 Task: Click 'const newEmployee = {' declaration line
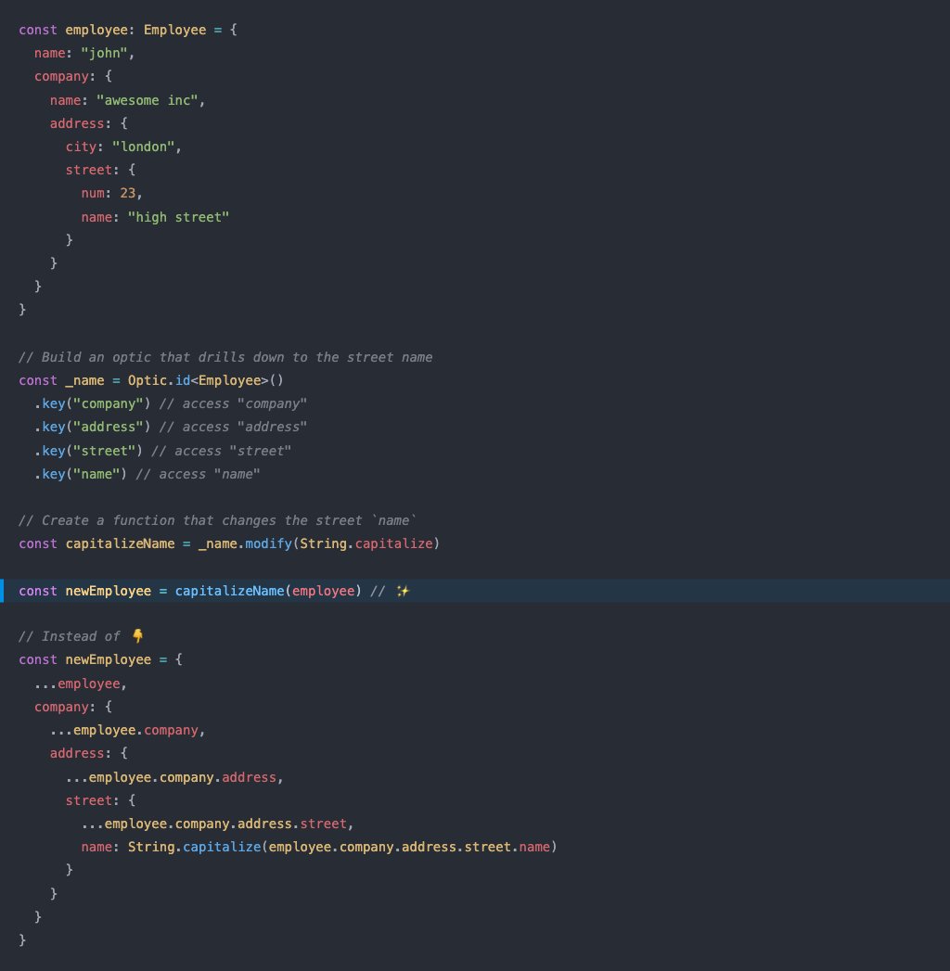[100, 659]
